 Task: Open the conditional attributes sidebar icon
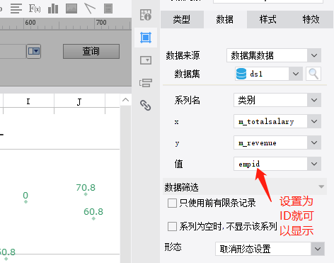tap(146, 83)
